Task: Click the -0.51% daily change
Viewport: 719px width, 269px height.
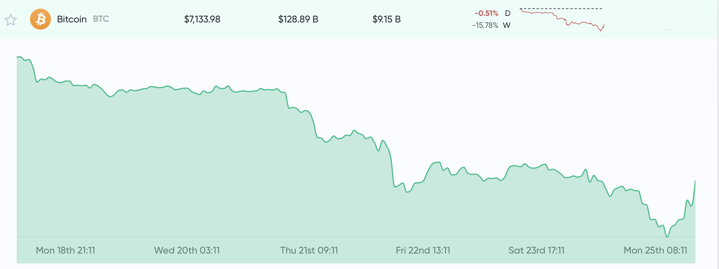Action: coord(486,13)
